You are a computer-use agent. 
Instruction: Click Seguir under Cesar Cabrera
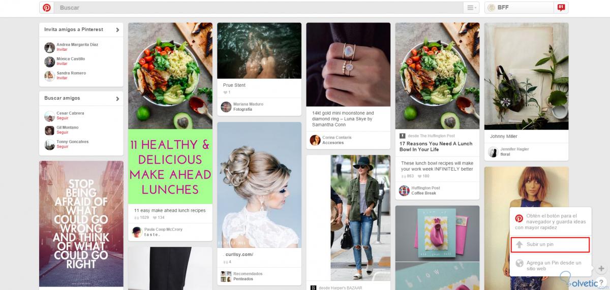[62, 118]
